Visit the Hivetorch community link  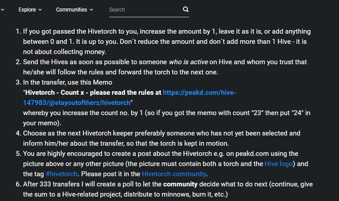[x=174, y=174]
